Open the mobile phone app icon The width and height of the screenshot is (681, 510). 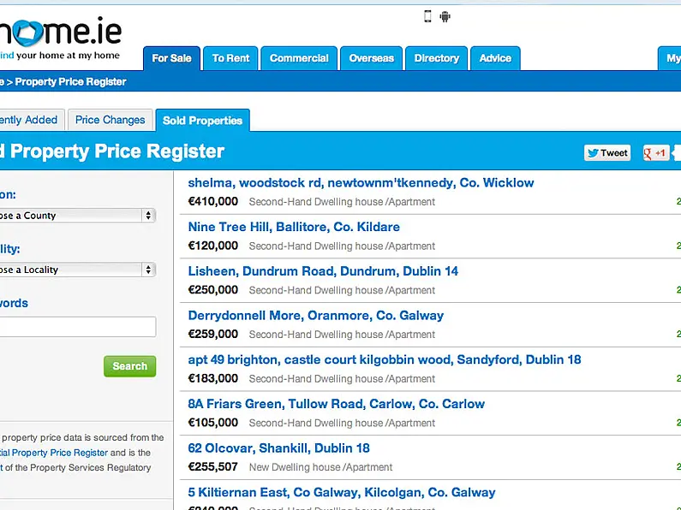pos(427,16)
